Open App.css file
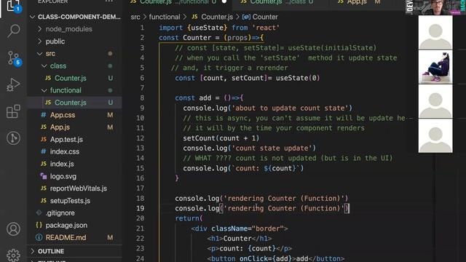 point(63,115)
